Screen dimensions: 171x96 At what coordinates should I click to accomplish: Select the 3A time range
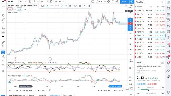tap(20, 90)
